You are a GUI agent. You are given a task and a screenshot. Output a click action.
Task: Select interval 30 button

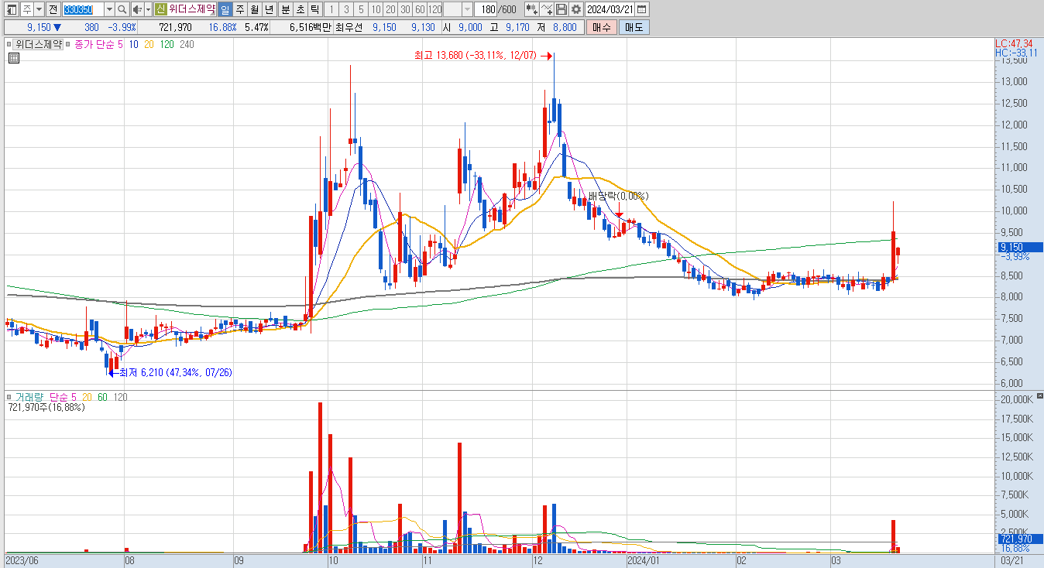404,9
